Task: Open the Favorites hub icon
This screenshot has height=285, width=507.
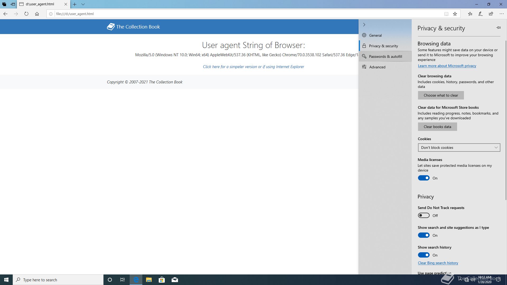Action: [x=470, y=14]
